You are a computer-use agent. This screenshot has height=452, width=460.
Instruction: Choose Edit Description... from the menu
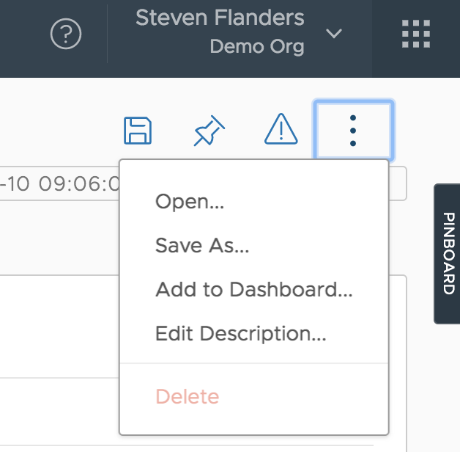[x=240, y=334]
